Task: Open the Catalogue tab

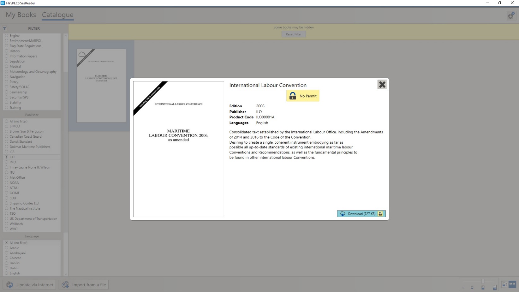Action: 57,15
